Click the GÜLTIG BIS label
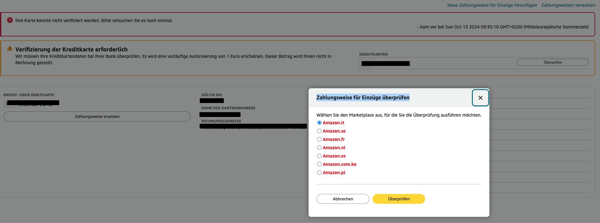Viewport: 600px width, 223px height. click(211, 95)
